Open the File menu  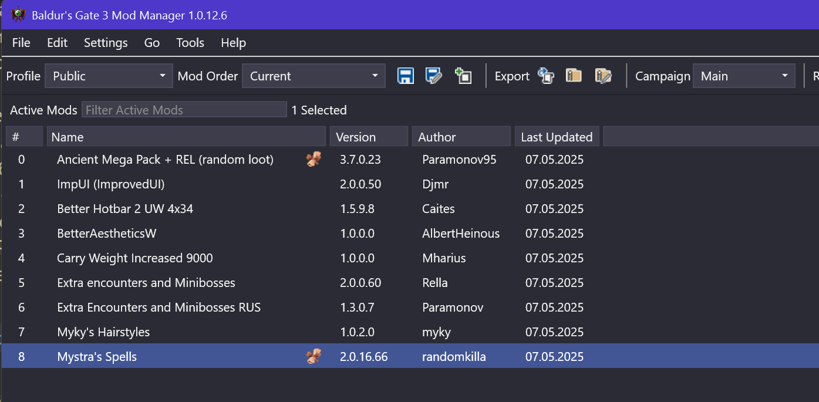click(x=21, y=43)
